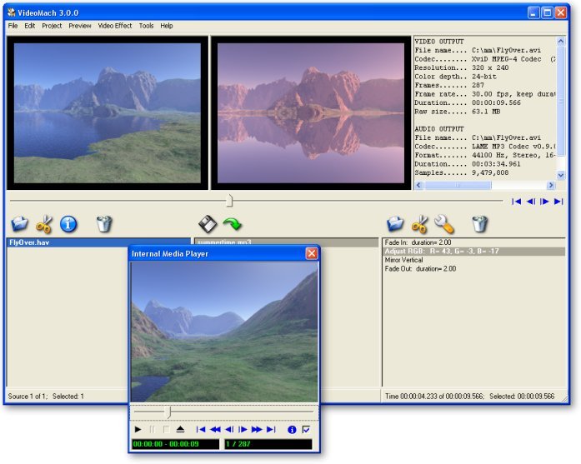The image size is (581, 464).
Task: Click the original video preview thumbnail
Action: 107,113
